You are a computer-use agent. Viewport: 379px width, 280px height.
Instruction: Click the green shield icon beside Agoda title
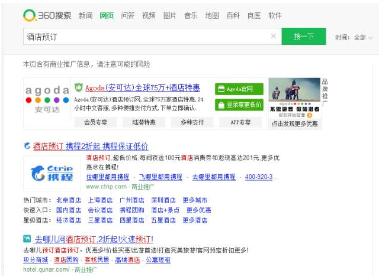(x=78, y=87)
